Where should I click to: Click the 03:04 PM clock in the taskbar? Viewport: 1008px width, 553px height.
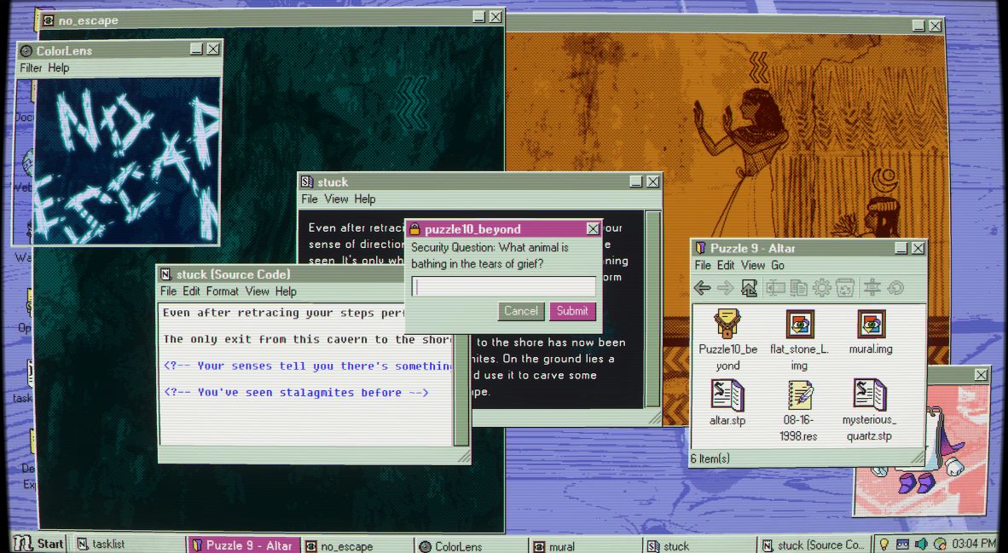tap(974, 544)
